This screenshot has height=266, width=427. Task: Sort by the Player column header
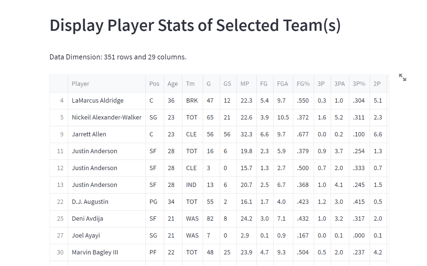pyautogui.click(x=107, y=84)
